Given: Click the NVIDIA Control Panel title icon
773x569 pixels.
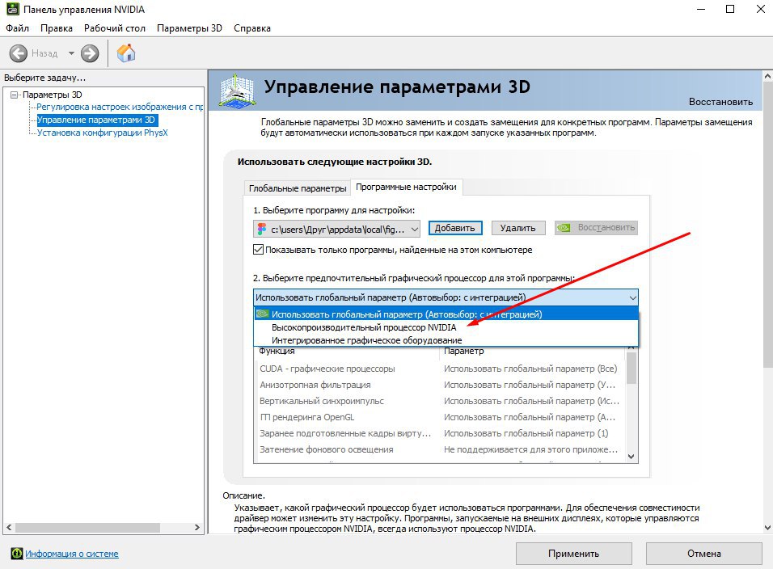Looking at the screenshot, I should coord(12,9).
